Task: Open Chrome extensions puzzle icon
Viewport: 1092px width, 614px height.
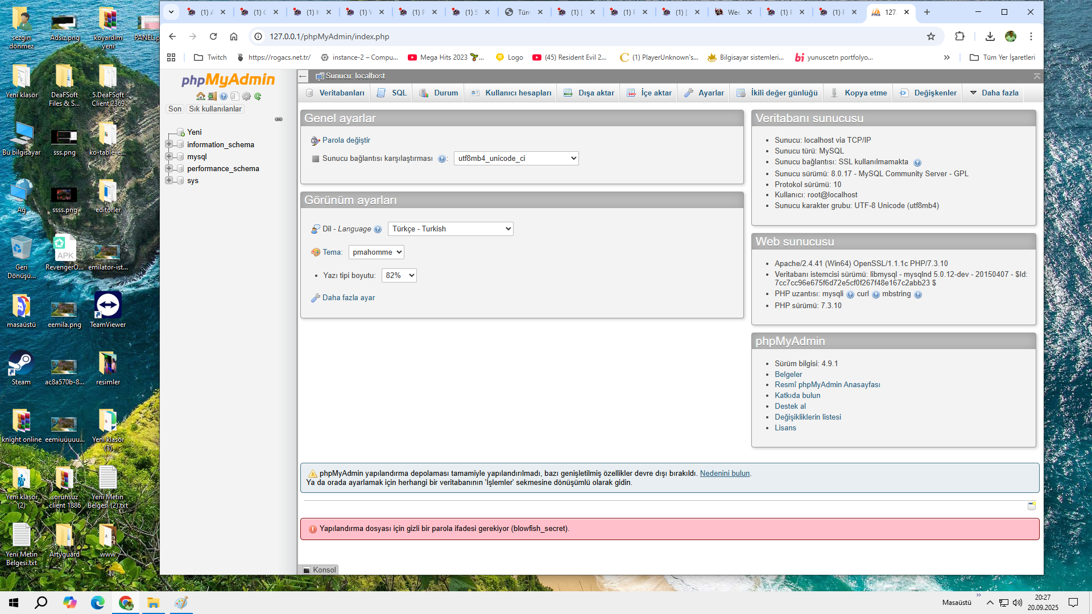Action: [x=960, y=36]
